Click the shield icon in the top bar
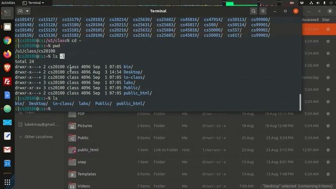This screenshot has height=189, width=336. click(302, 3)
